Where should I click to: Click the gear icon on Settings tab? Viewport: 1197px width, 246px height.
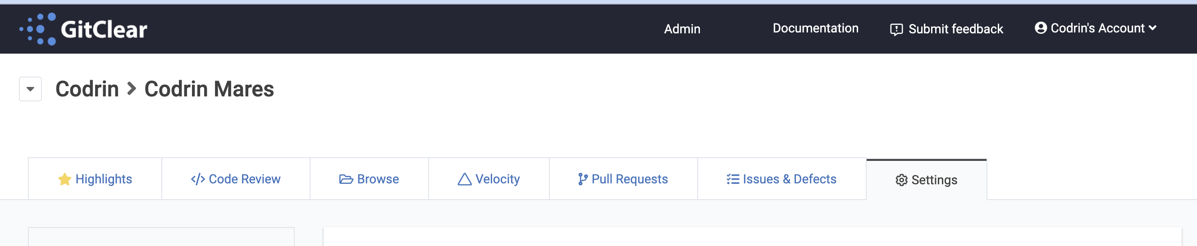pos(901,180)
